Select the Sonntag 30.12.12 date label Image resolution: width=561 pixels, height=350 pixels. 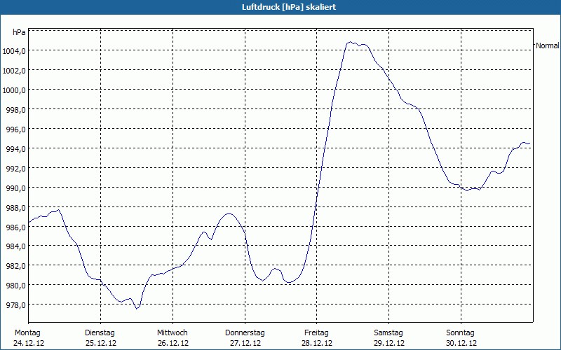tap(461, 338)
